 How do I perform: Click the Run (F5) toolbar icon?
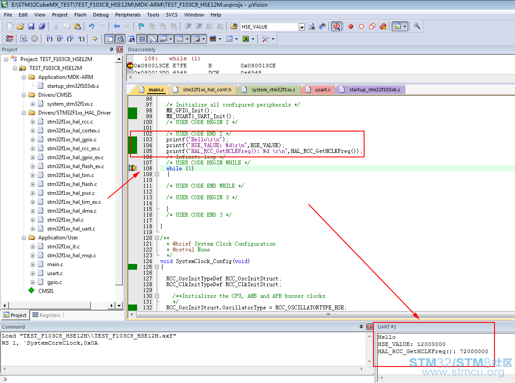(23, 38)
